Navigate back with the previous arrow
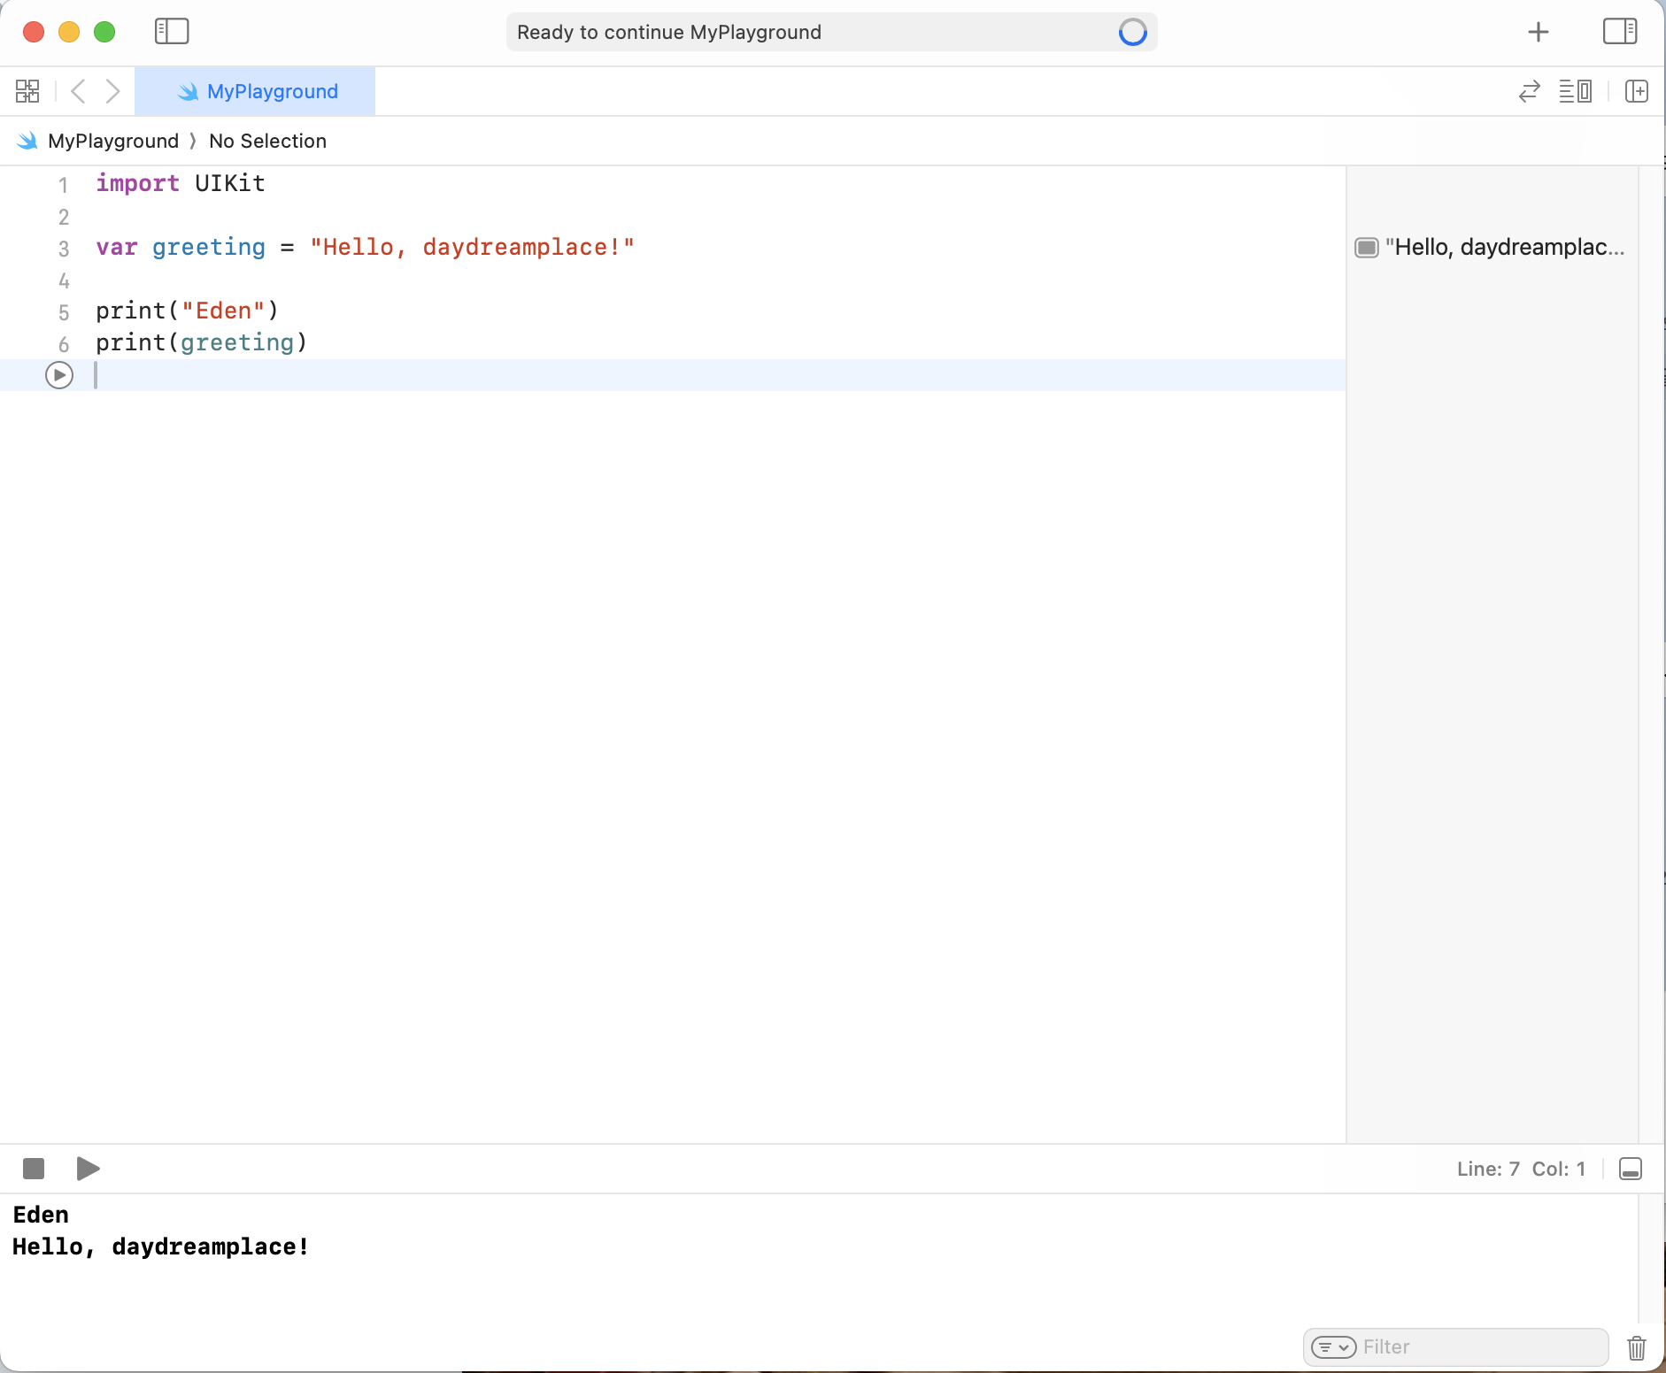Screen dimensions: 1666x1373 [x=78, y=90]
